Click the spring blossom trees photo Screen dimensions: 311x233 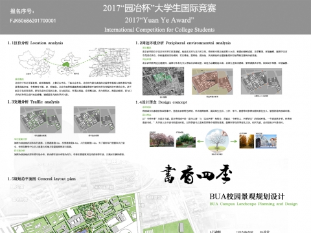point(162,140)
